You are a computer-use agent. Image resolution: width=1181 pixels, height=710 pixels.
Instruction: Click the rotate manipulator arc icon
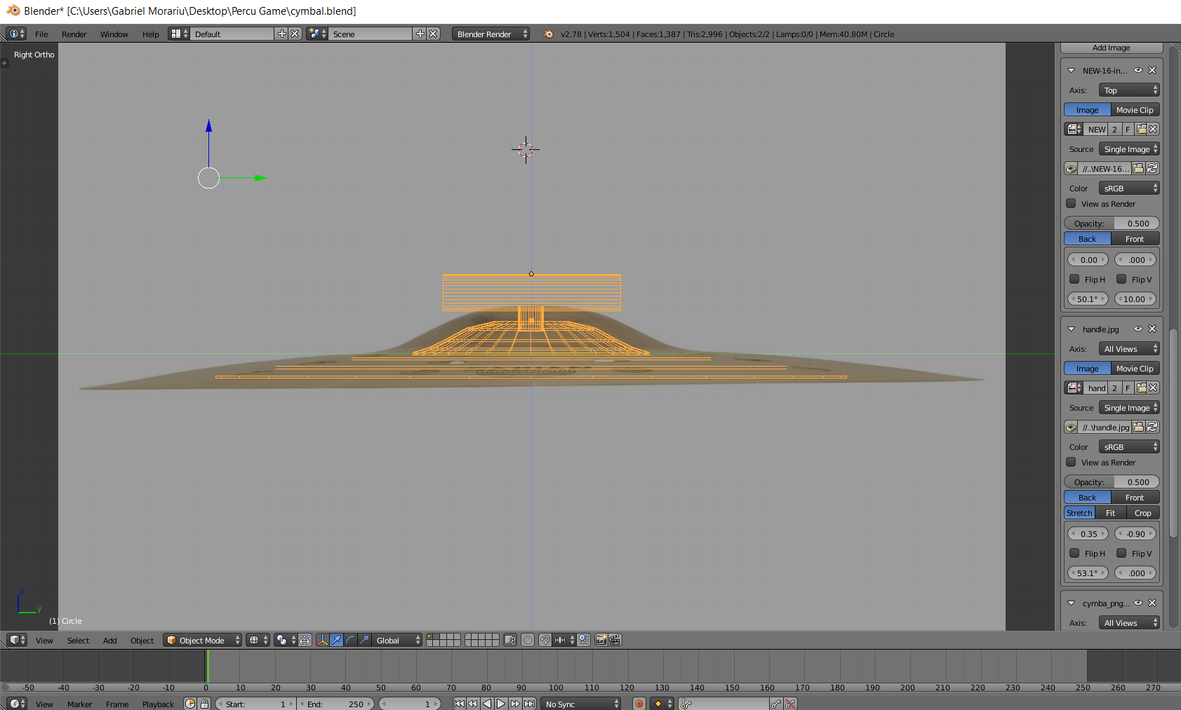[x=351, y=640]
